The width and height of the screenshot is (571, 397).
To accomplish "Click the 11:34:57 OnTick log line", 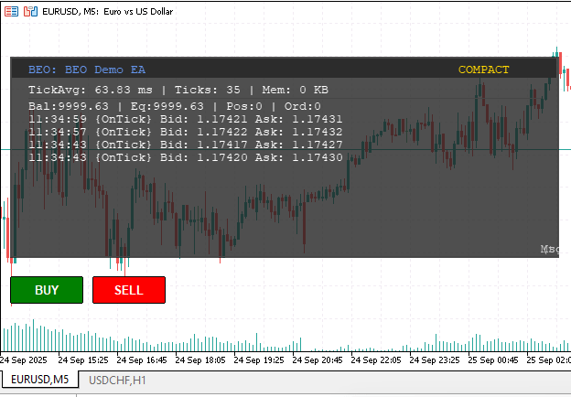I will (x=186, y=132).
